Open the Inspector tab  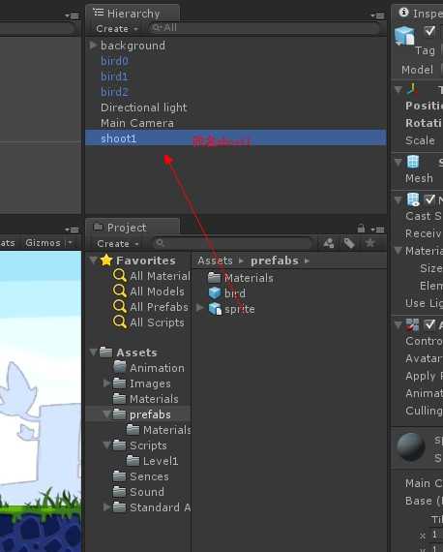pyautogui.click(x=420, y=14)
